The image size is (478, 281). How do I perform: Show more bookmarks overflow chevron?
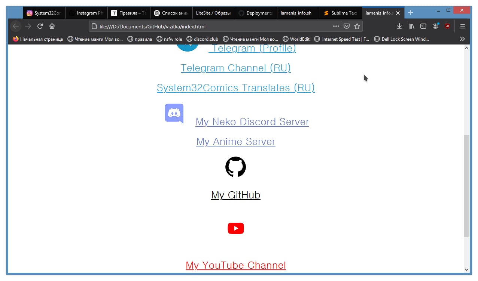(x=462, y=39)
